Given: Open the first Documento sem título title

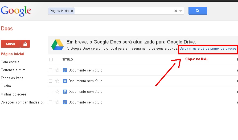Looking at the screenshot, I should tap(85, 70).
